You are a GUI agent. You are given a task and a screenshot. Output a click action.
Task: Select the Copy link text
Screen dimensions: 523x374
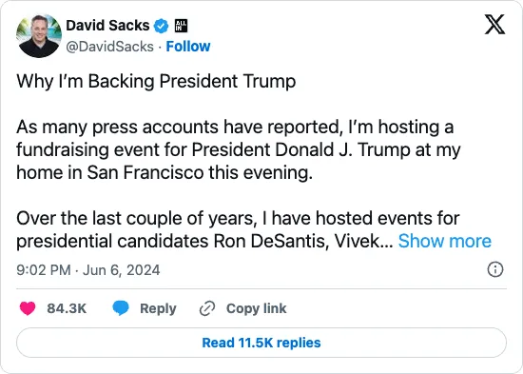pos(256,308)
